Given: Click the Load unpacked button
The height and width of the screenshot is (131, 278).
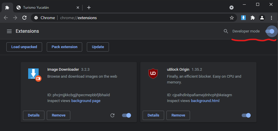Looking at the screenshot, I should (x=24, y=47).
